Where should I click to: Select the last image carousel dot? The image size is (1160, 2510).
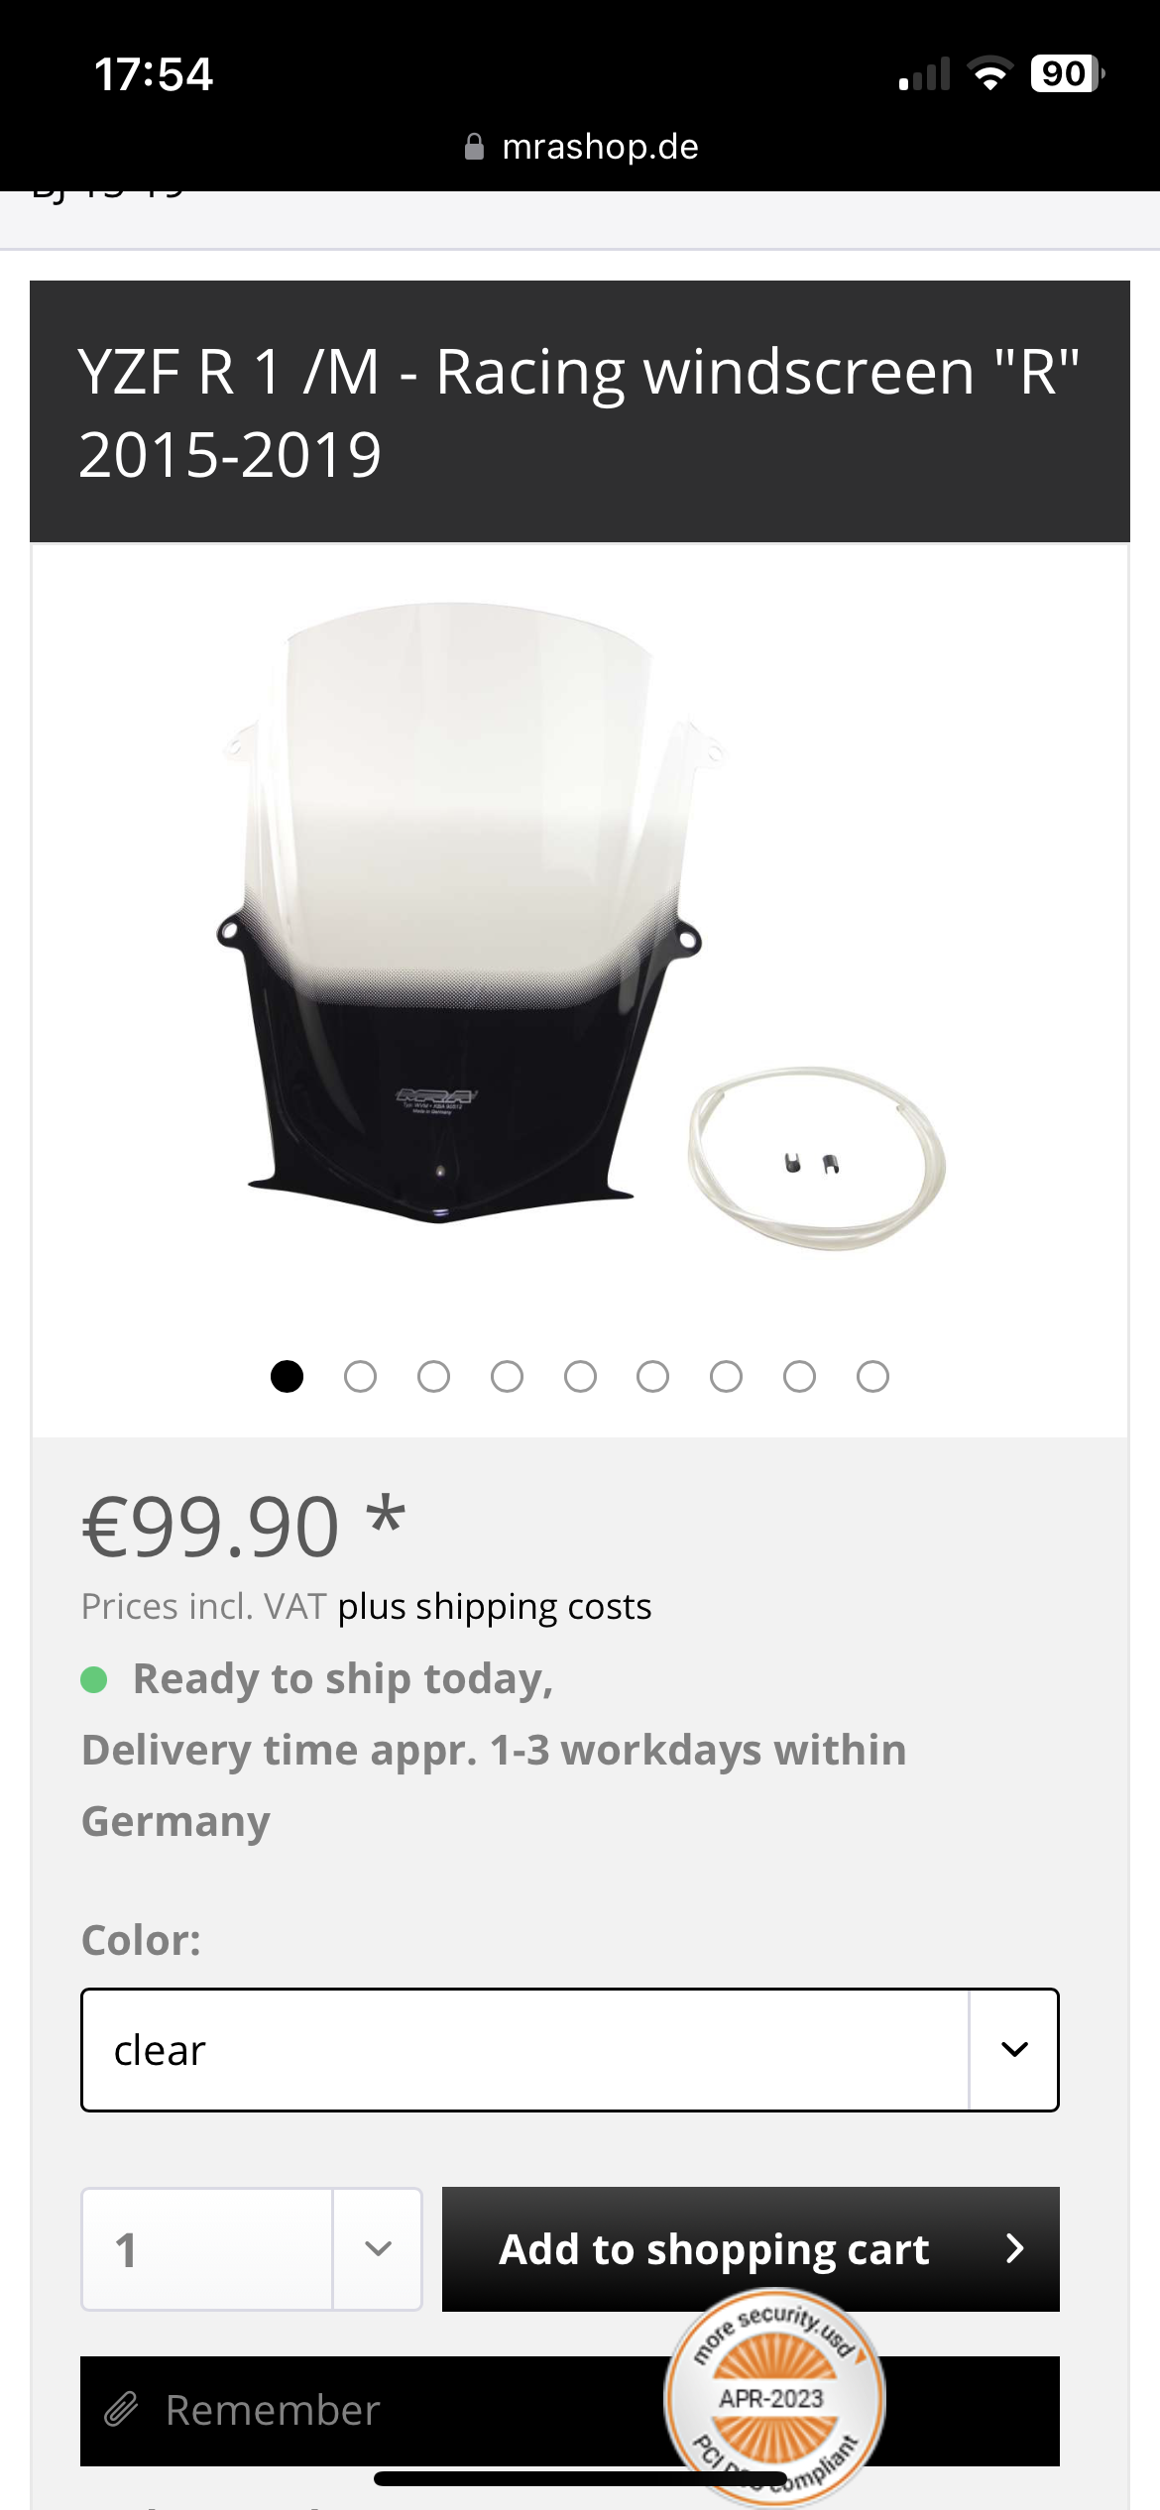872,1376
